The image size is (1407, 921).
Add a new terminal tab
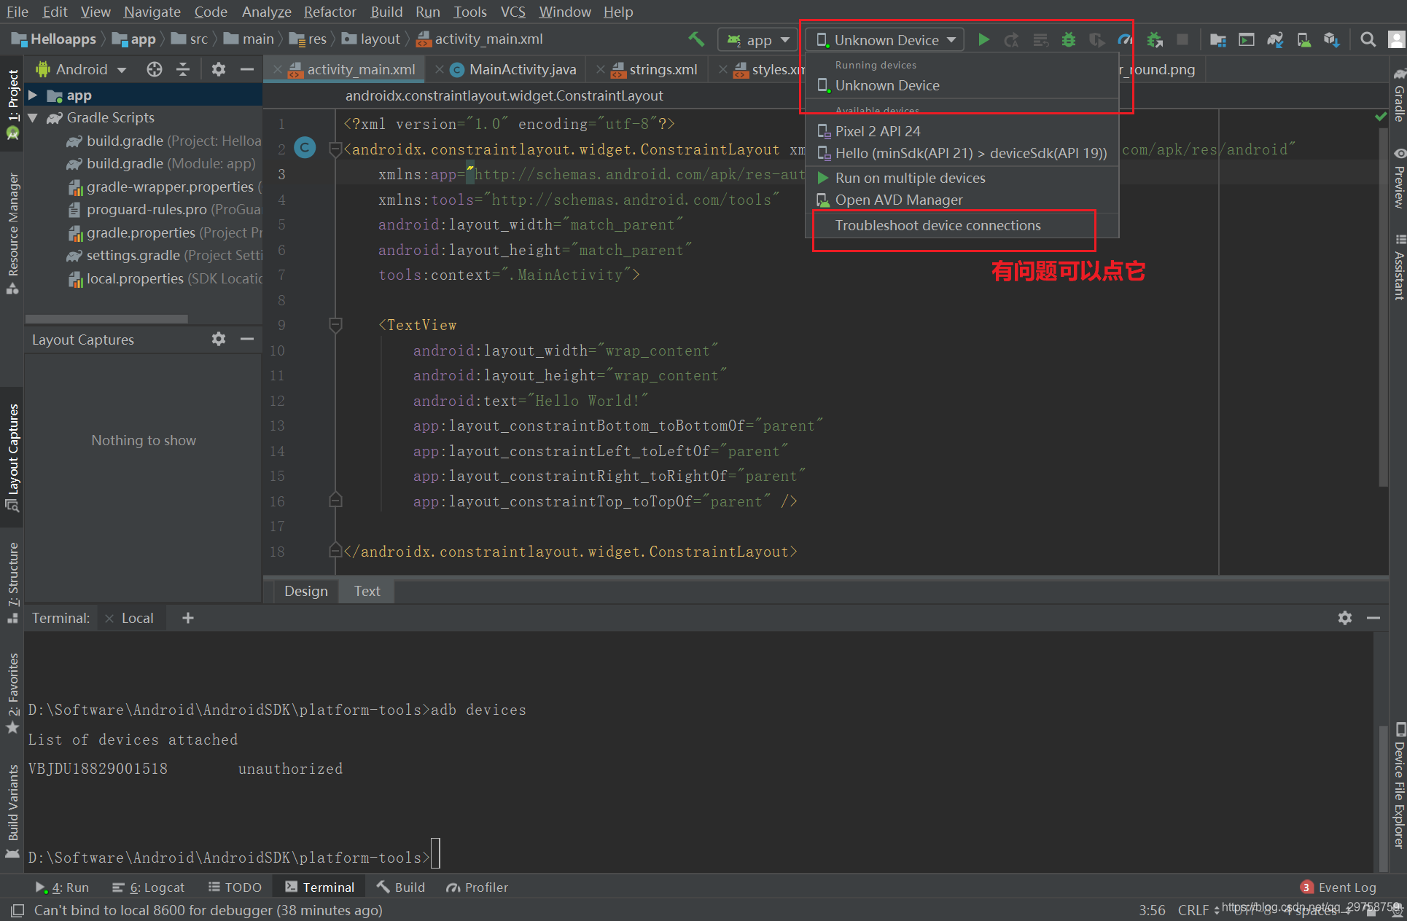point(187,618)
